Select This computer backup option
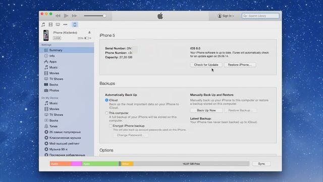 pyautogui.click(x=106, y=113)
